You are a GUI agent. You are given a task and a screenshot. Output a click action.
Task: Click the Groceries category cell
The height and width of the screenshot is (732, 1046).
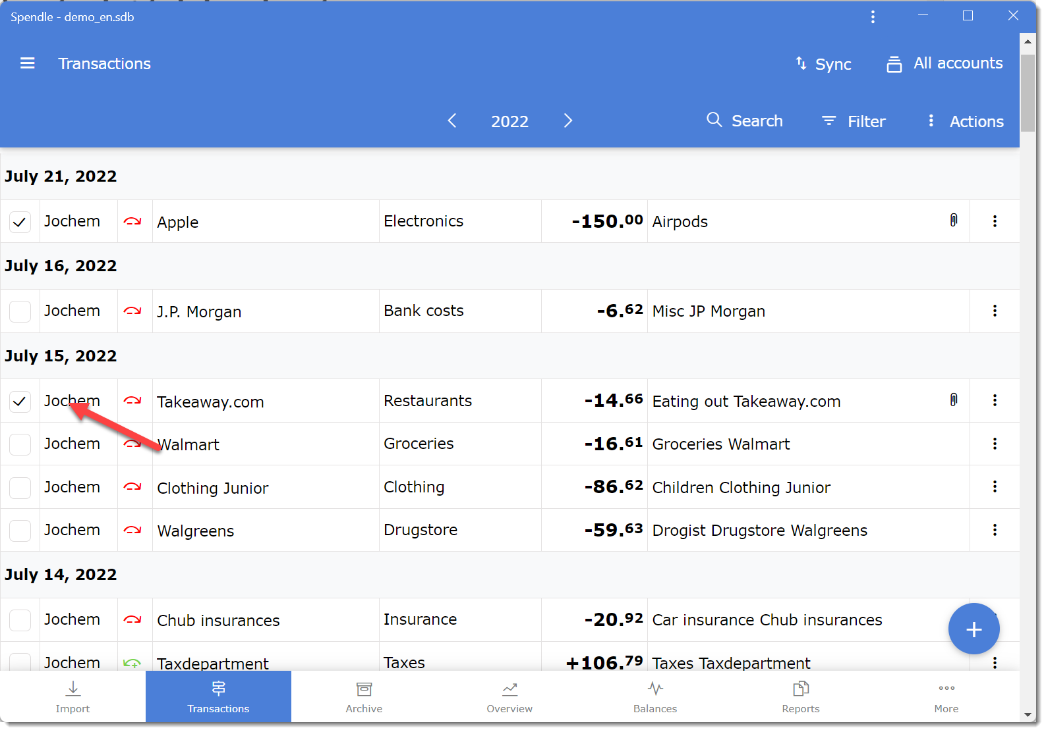pos(460,444)
